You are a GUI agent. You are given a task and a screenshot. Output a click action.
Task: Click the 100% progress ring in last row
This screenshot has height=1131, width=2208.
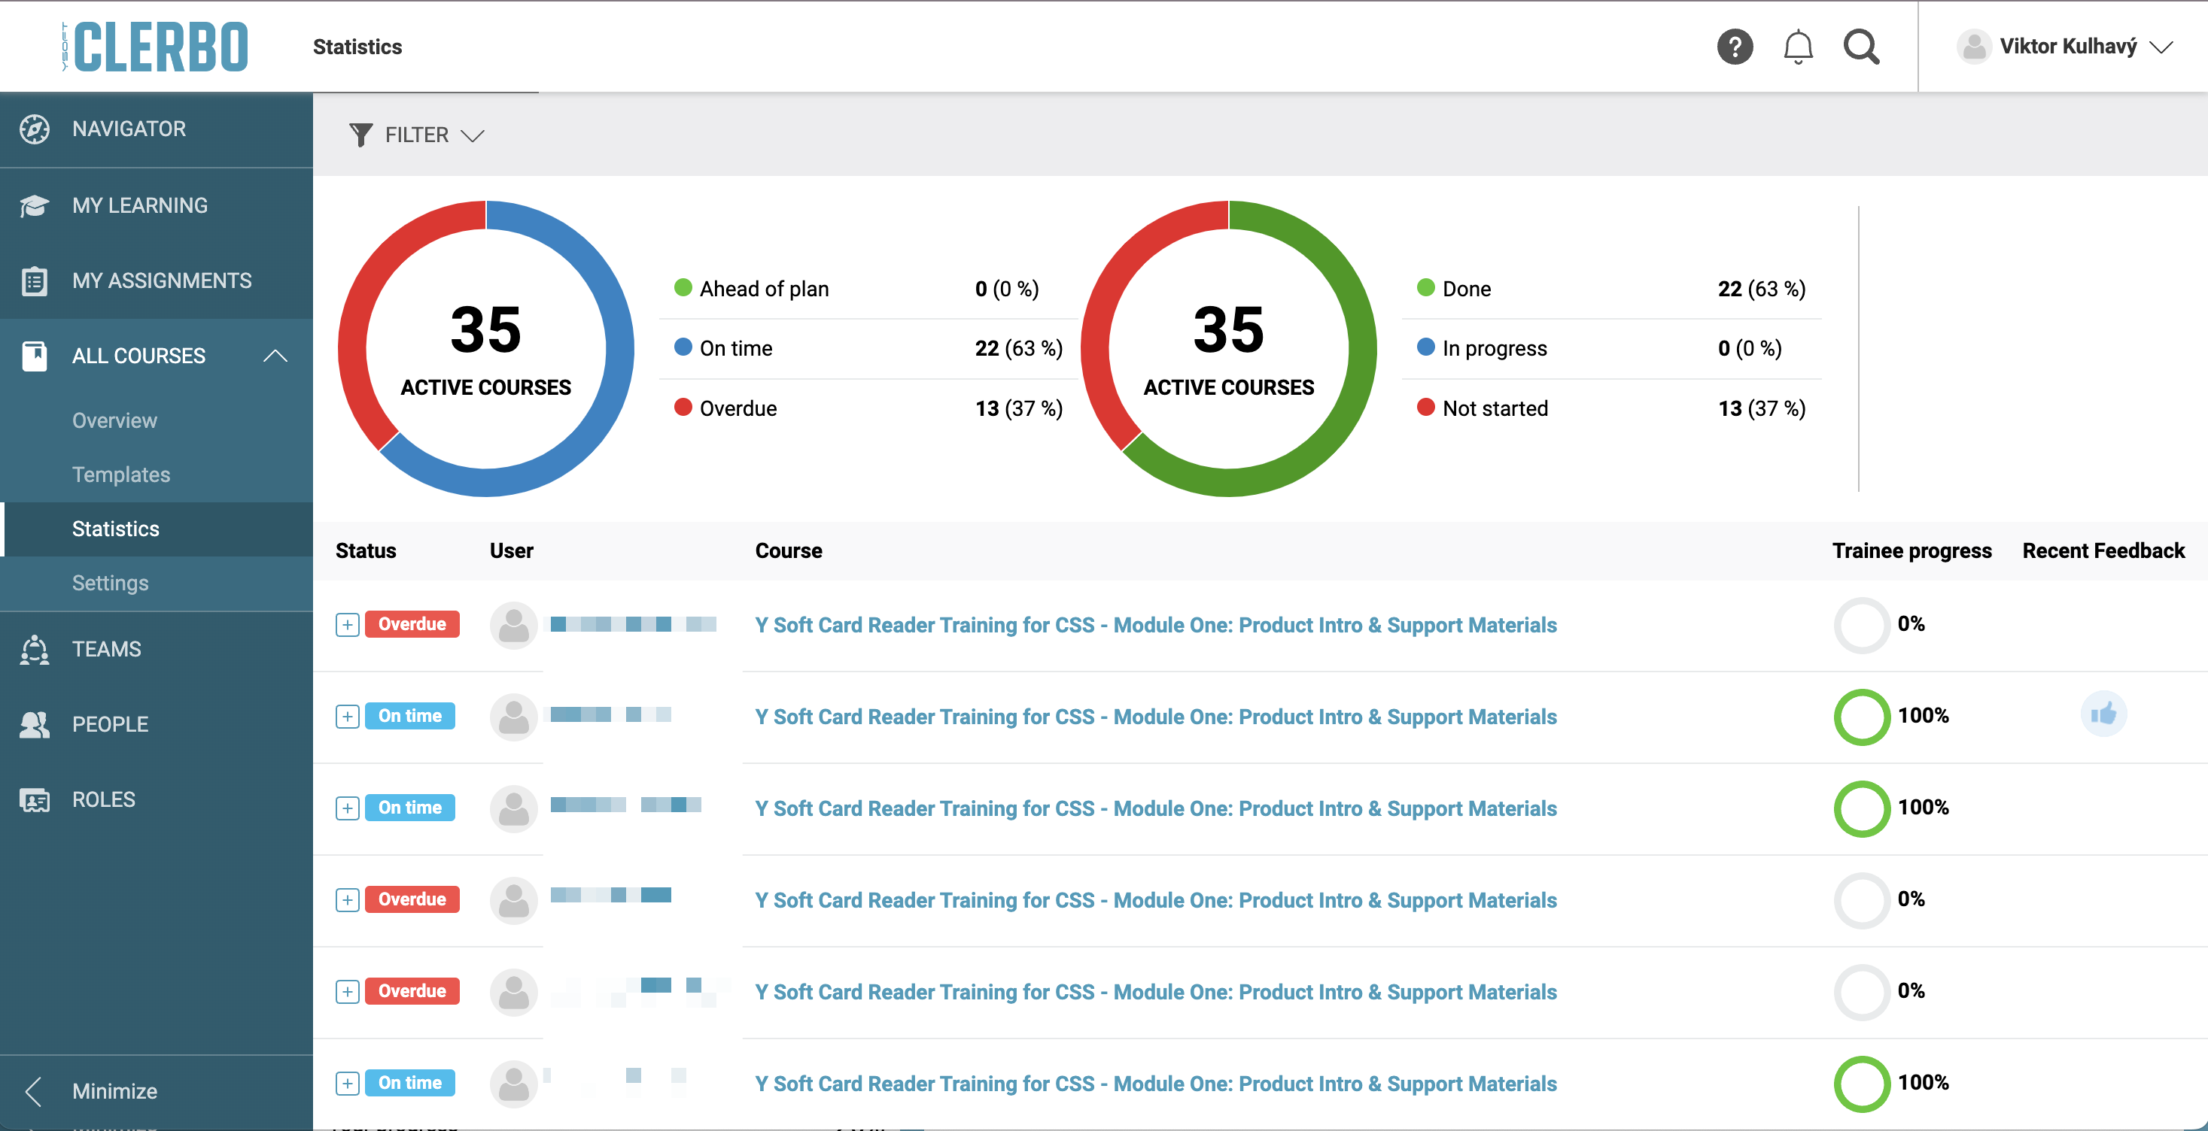pos(1862,1083)
